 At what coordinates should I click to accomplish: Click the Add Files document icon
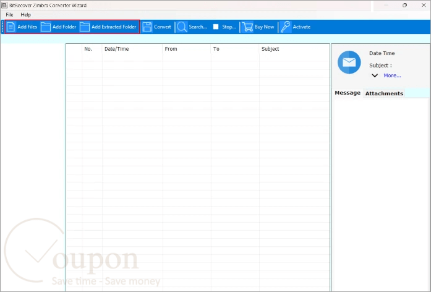pyautogui.click(x=11, y=27)
